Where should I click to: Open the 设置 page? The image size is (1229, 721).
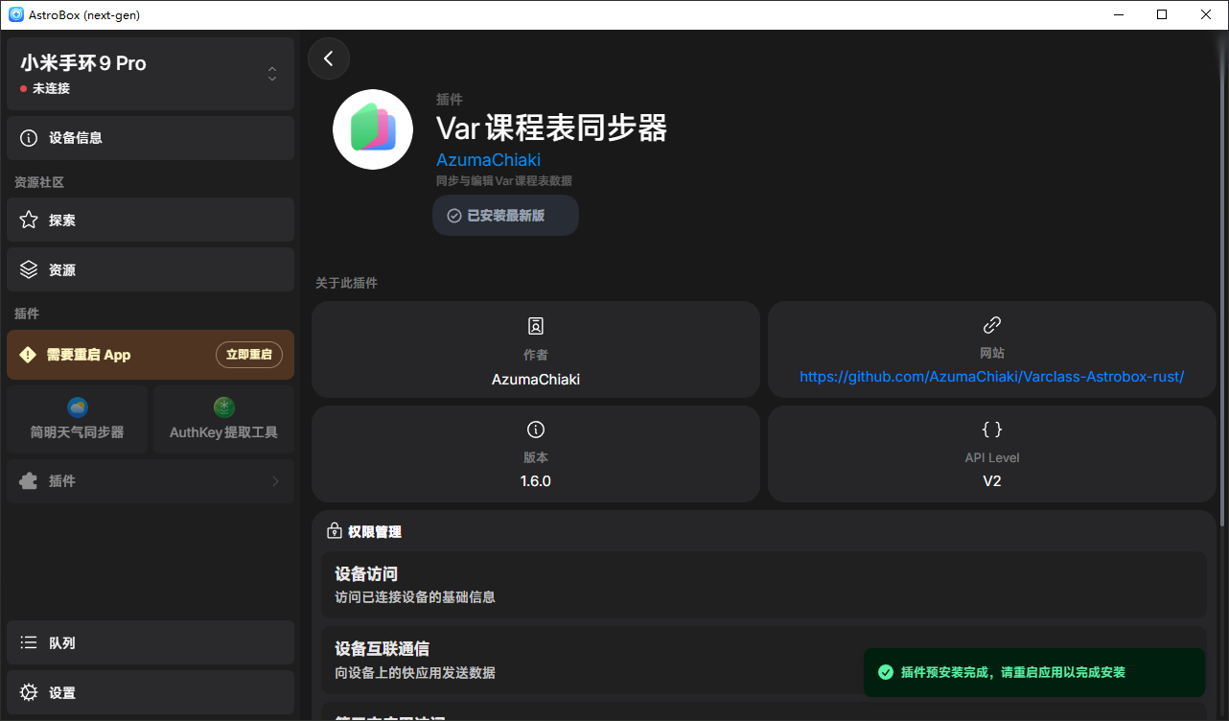(x=151, y=693)
